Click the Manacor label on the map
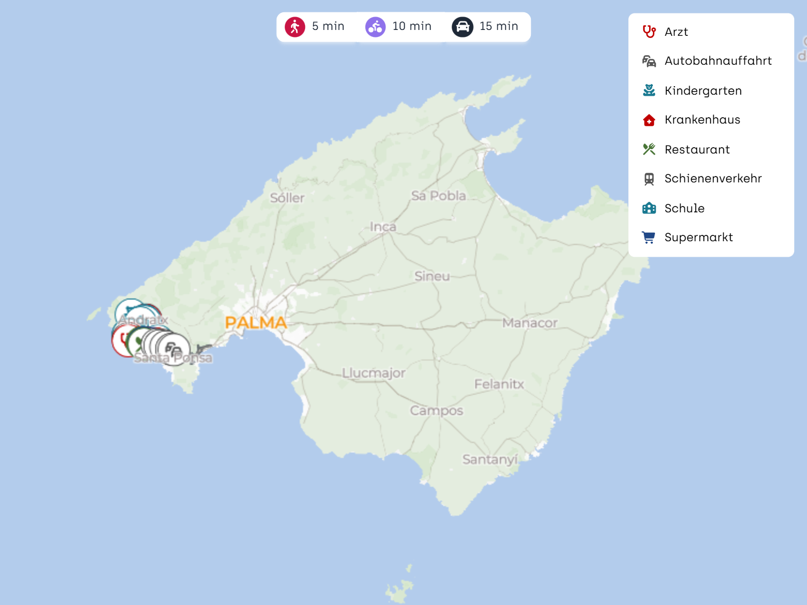Viewport: 807px width, 605px height. (x=529, y=323)
